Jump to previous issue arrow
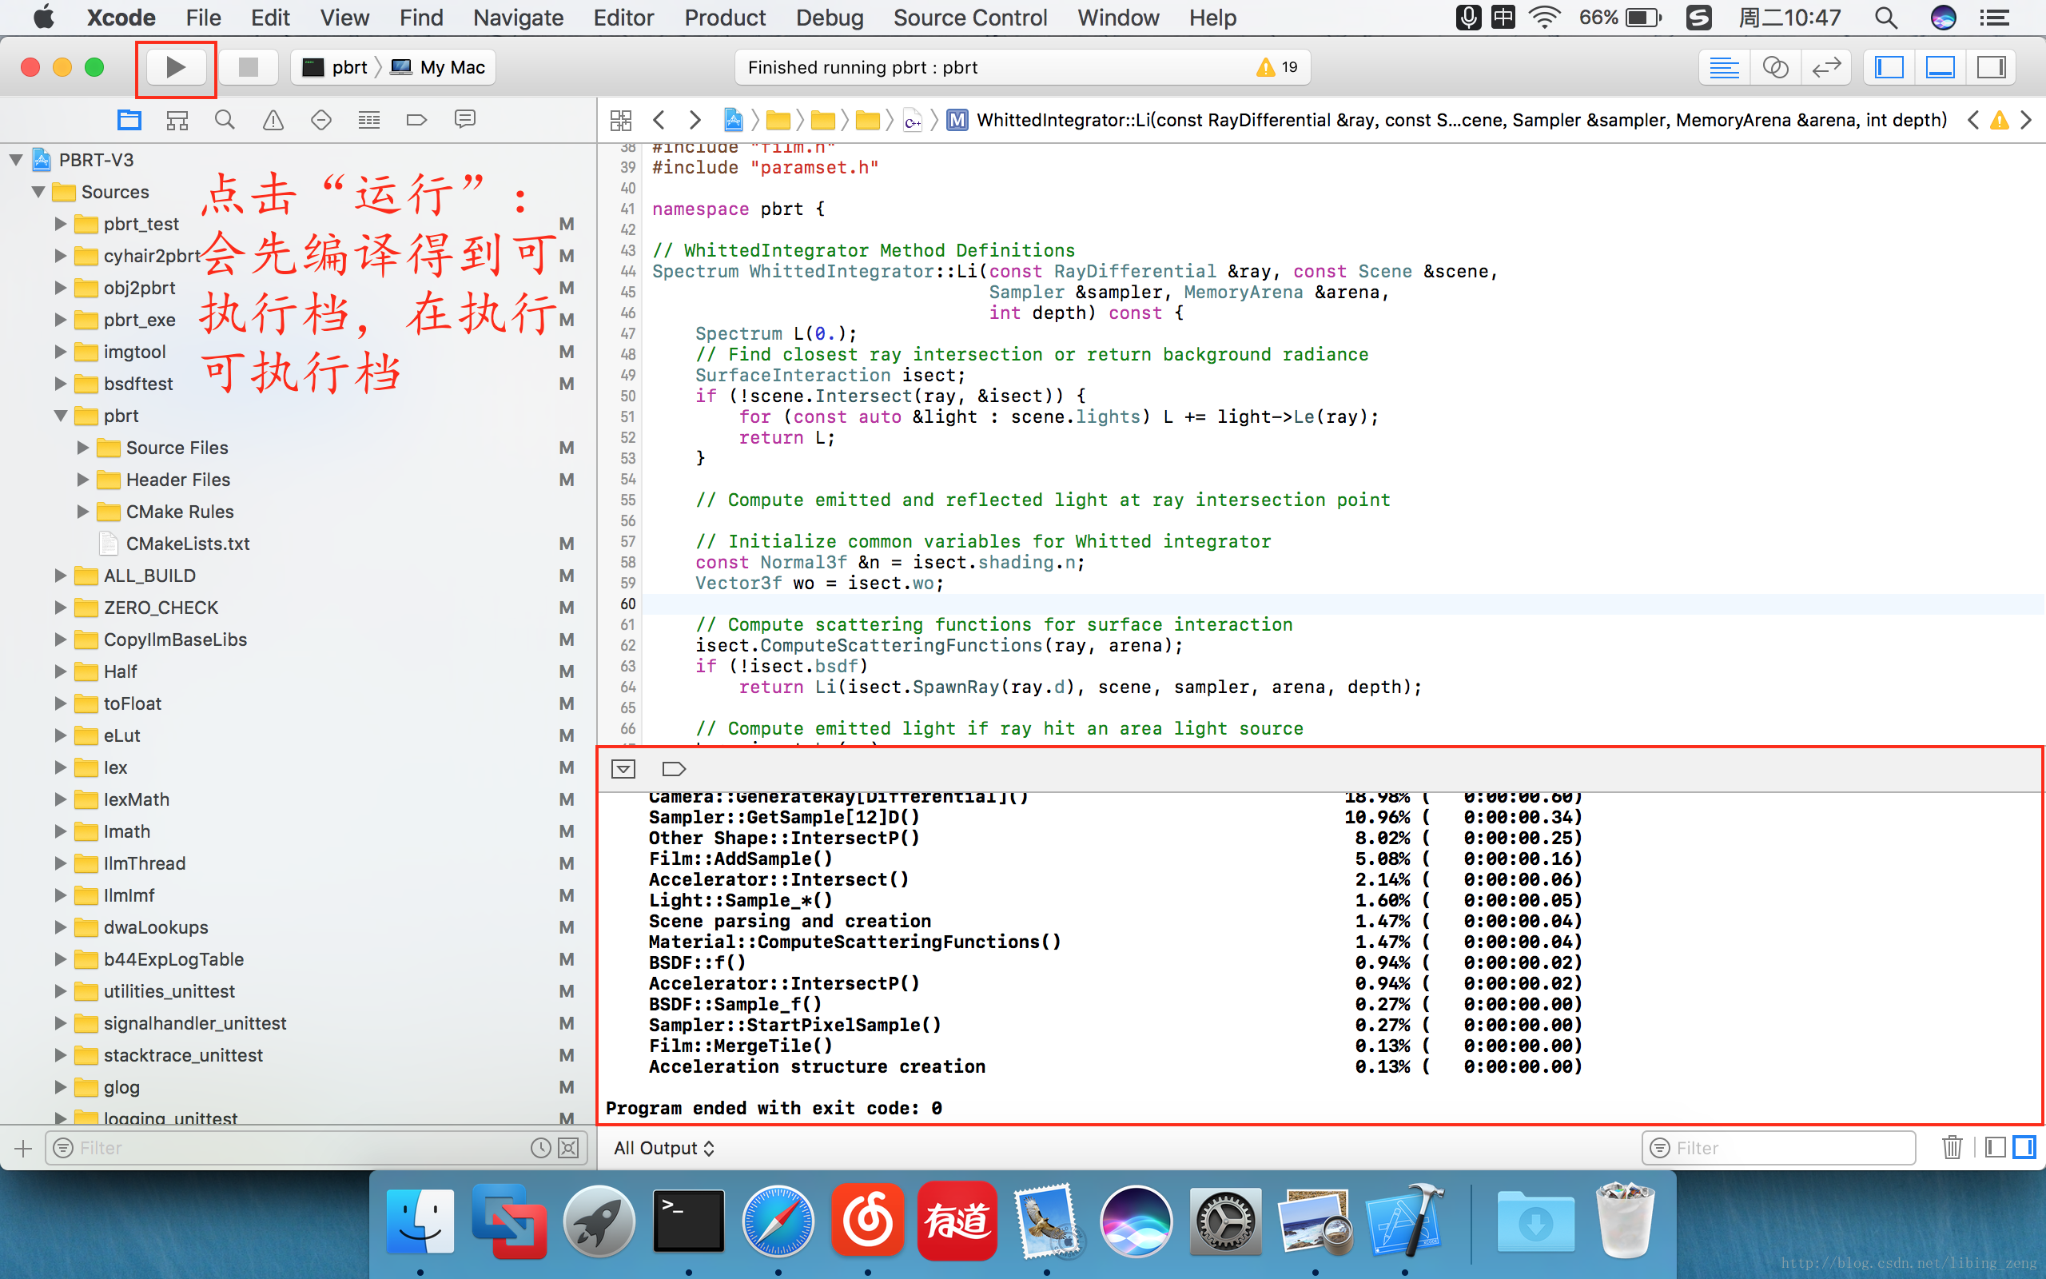The width and height of the screenshot is (2046, 1279). click(1973, 120)
